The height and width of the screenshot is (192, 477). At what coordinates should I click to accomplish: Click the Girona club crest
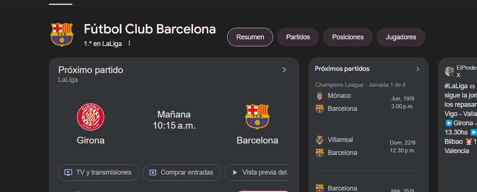[90, 117]
